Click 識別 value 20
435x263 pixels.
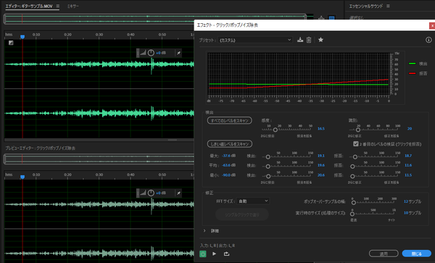(410, 128)
